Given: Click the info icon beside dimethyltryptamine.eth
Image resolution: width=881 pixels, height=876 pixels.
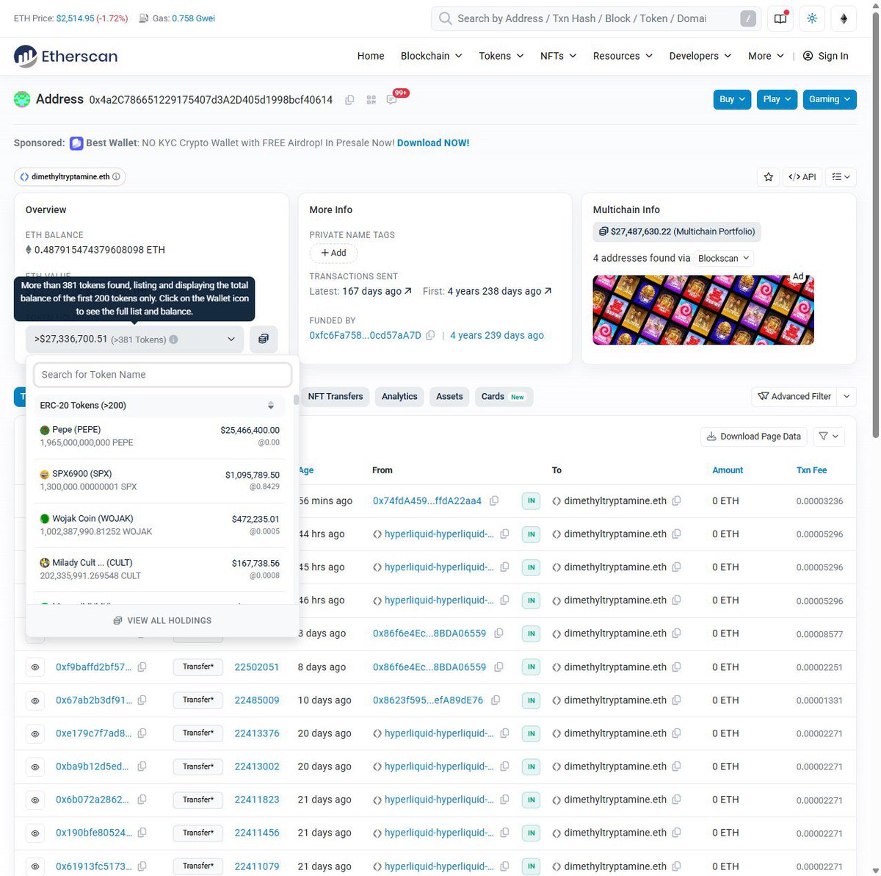Looking at the screenshot, I should 116,176.
